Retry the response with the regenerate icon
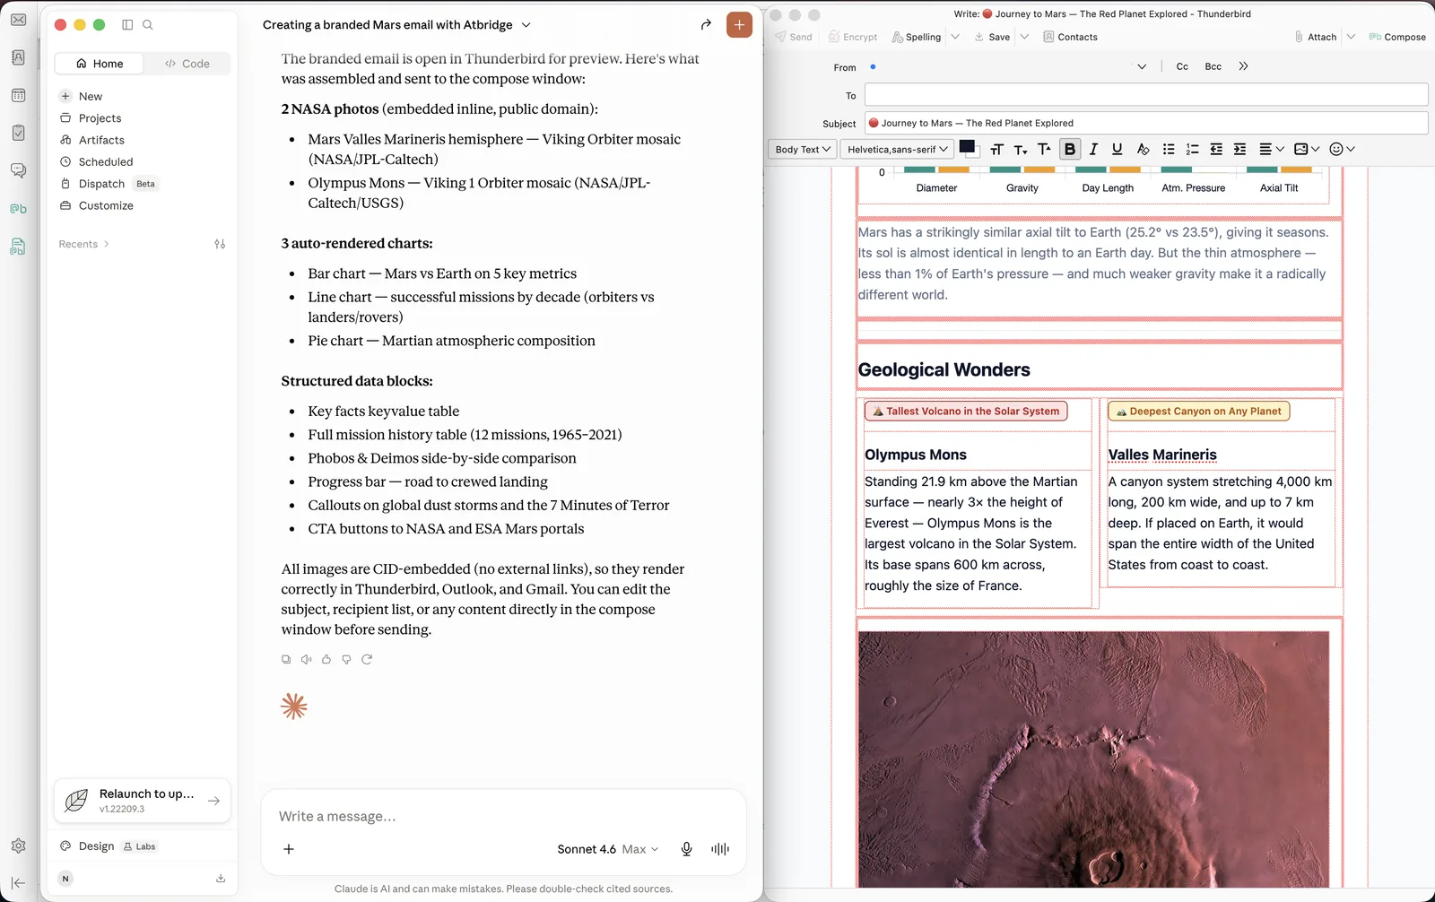The height and width of the screenshot is (902, 1435). point(367,659)
